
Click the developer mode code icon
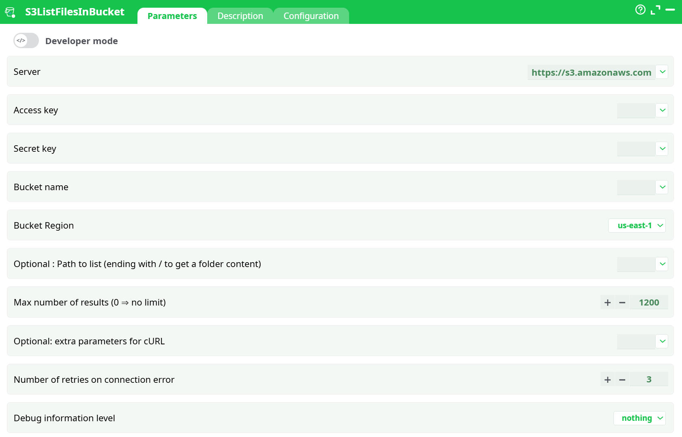[20, 40]
